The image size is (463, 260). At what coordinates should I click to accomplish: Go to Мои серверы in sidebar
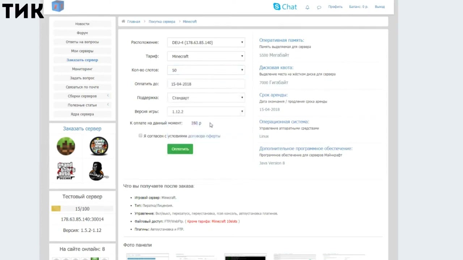tap(82, 51)
